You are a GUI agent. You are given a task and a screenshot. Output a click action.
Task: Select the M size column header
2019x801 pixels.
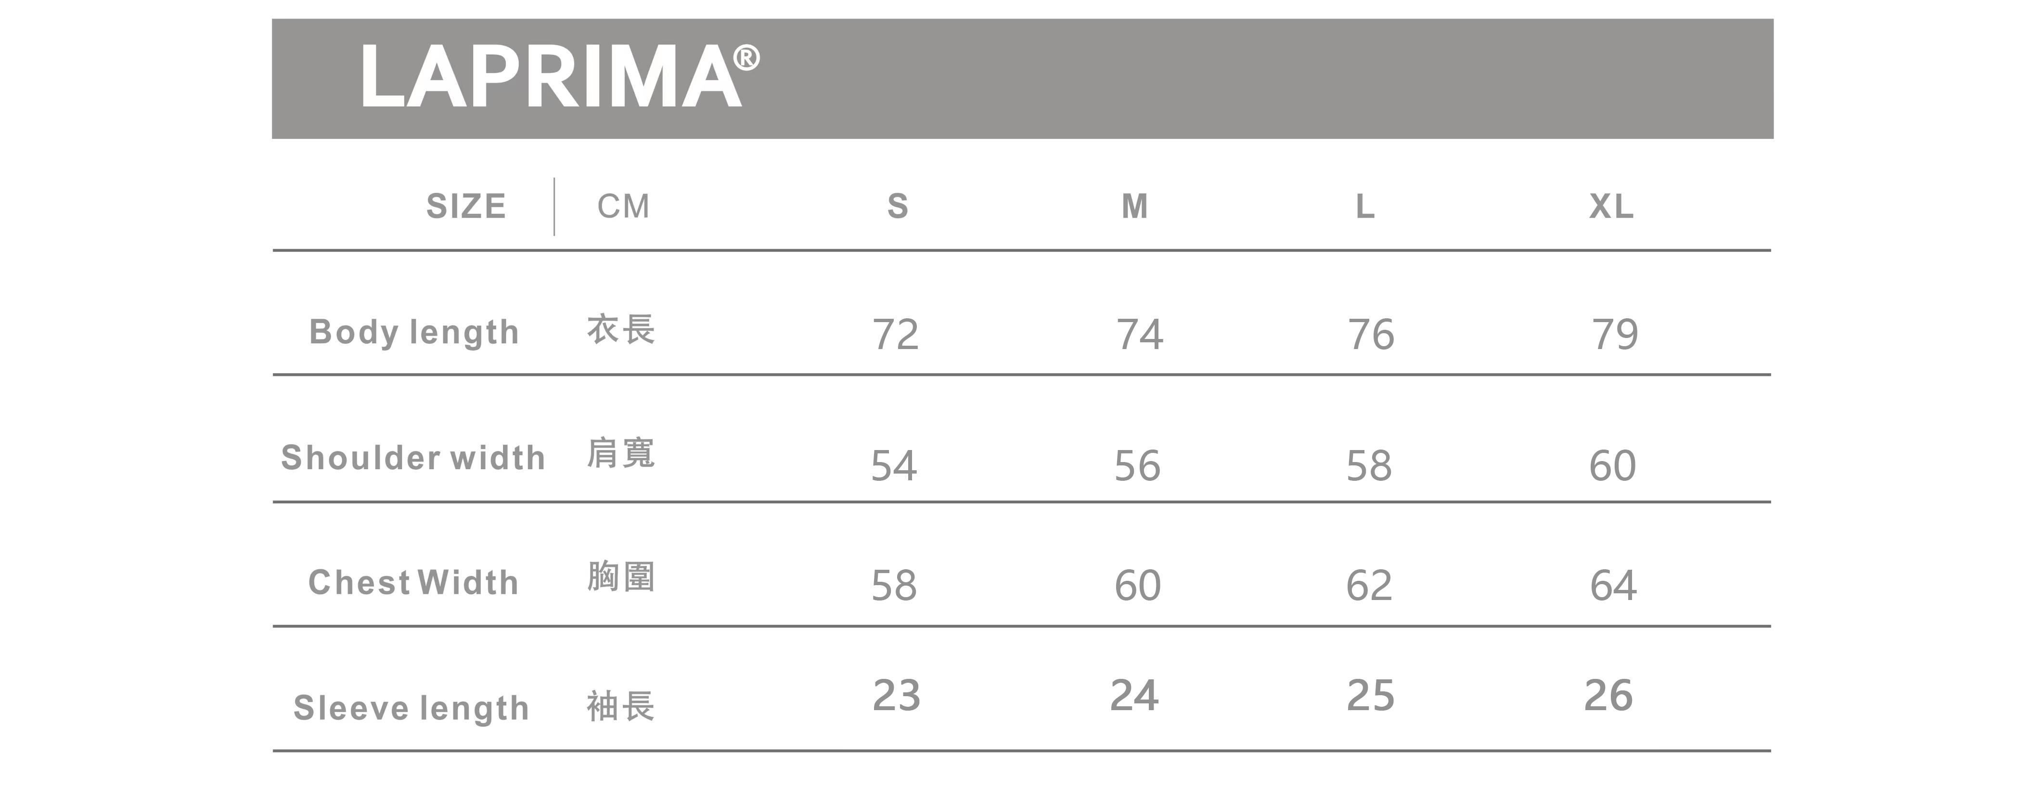(1134, 207)
